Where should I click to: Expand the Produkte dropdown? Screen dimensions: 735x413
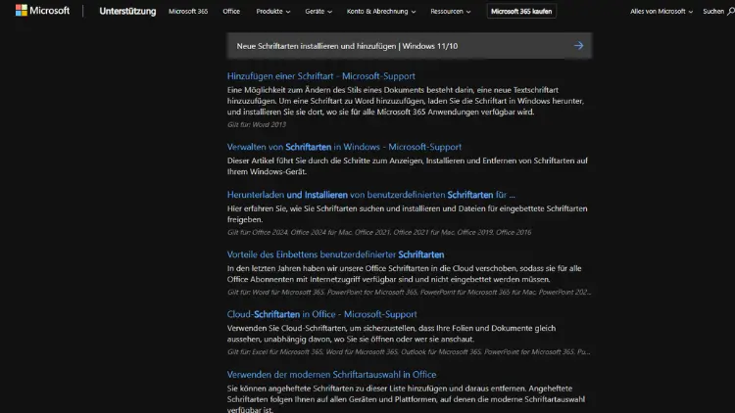pyautogui.click(x=272, y=11)
